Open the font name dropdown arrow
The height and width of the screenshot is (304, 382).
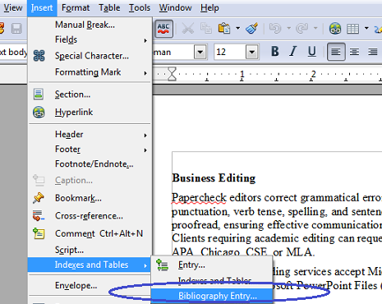click(x=200, y=52)
